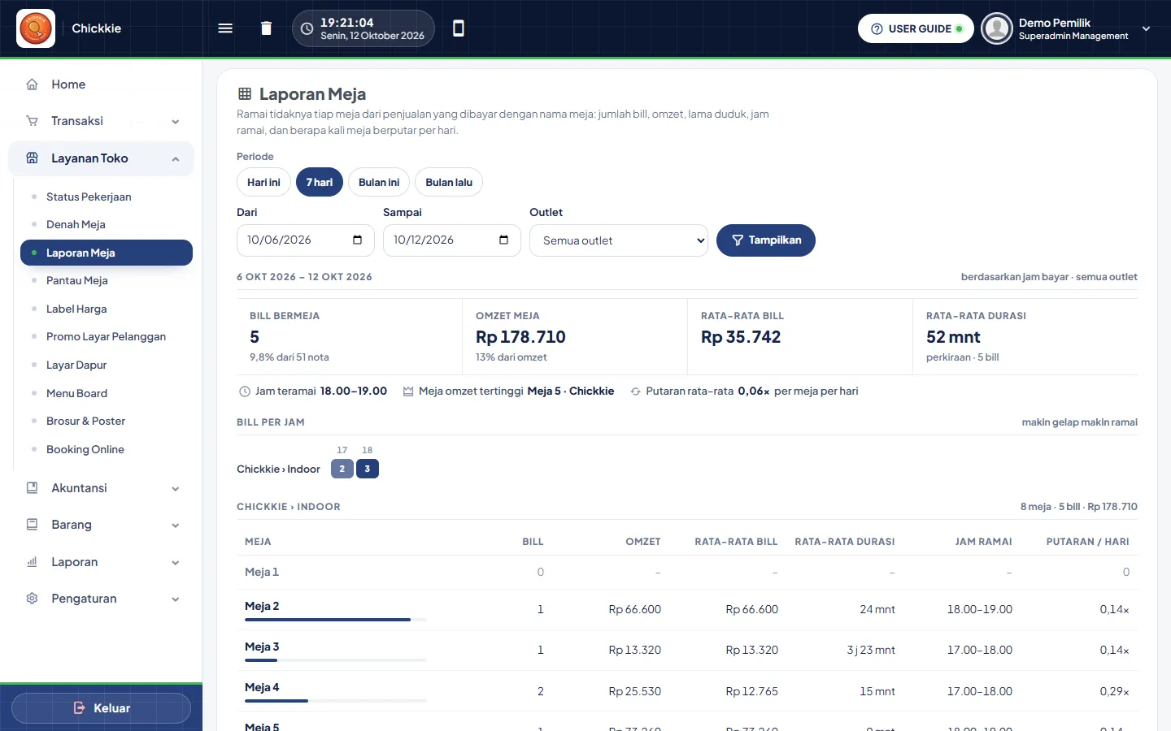
Task: Select the Hari ini period
Action: coord(263,182)
